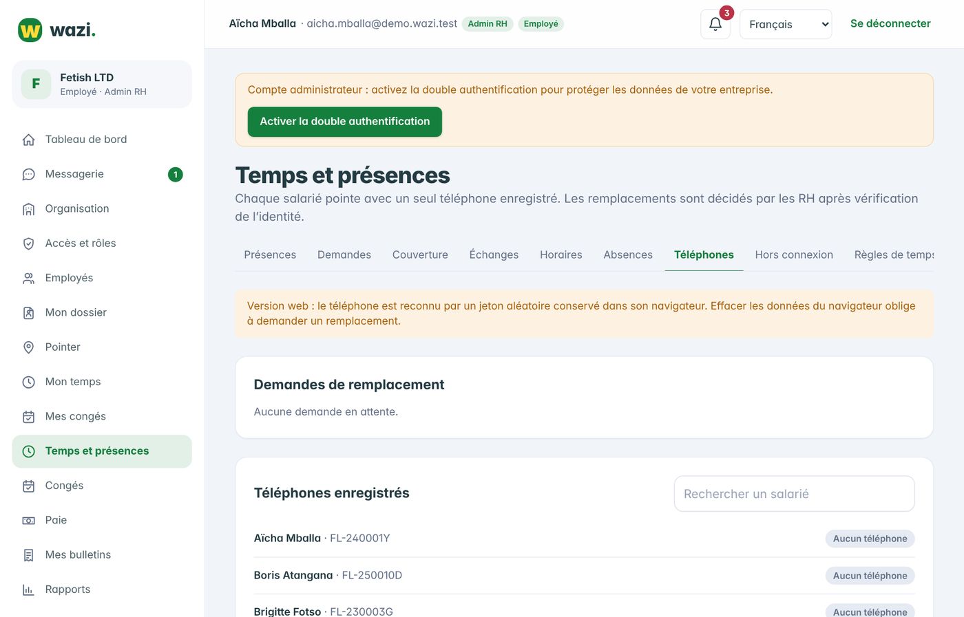
Task: Click the Tableau de bord house icon
Action: point(28,140)
